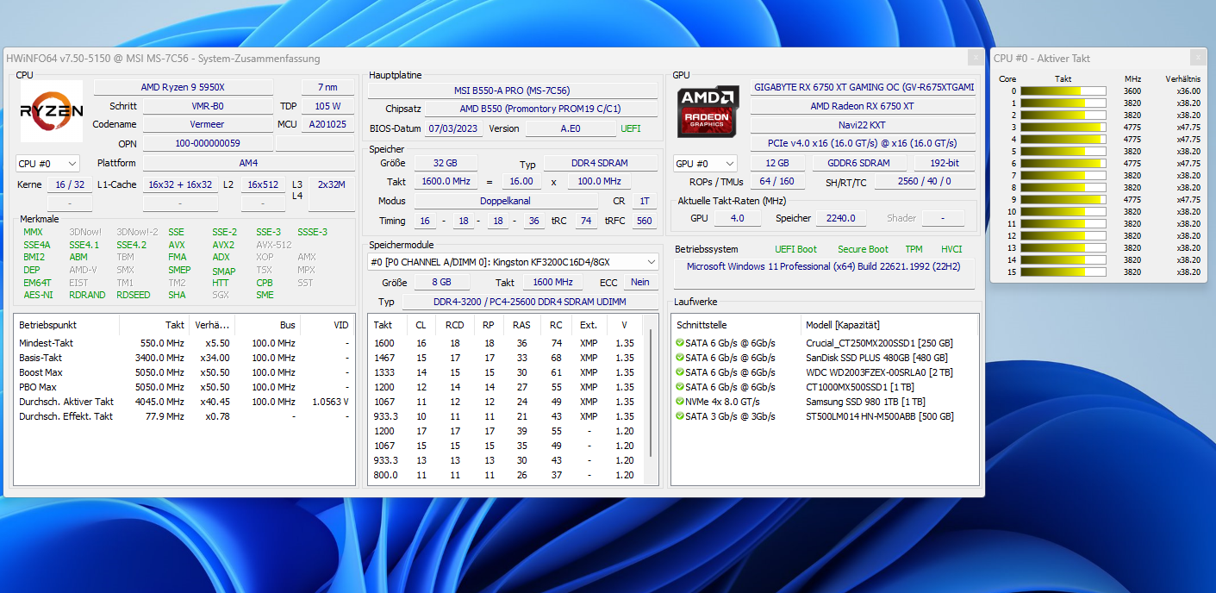Click the AMD B550 chipset field

540,109
